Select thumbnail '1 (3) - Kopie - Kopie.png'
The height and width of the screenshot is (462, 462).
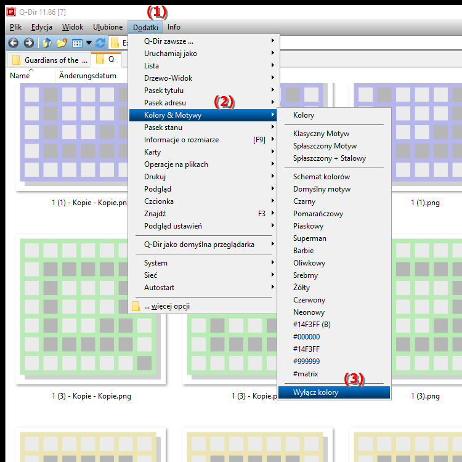coord(91,309)
